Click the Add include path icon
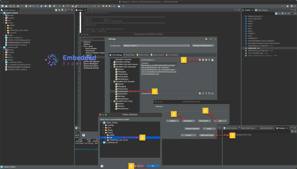 pos(200,60)
